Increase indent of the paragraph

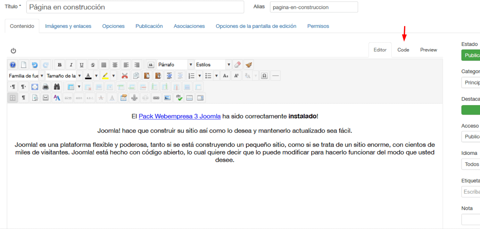pos(170,76)
